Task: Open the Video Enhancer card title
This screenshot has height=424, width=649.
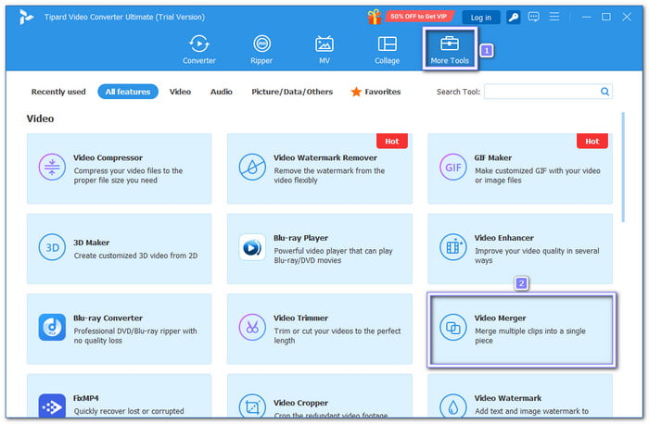Action: click(x=504, y=238)
